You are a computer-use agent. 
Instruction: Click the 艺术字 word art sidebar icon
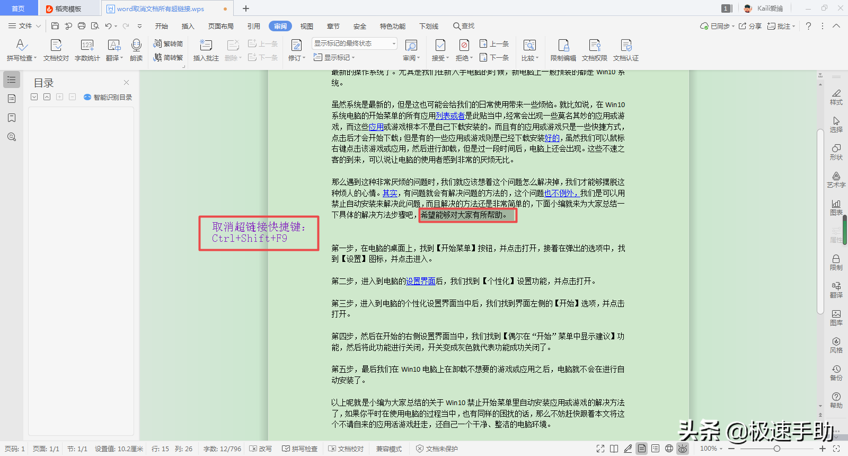836,180
